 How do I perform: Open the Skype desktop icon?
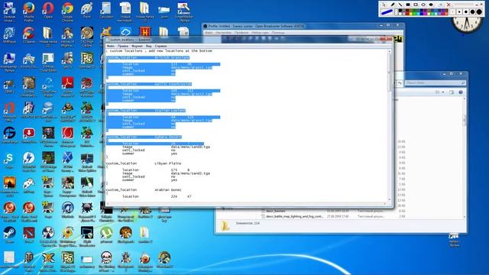[9, 161]
